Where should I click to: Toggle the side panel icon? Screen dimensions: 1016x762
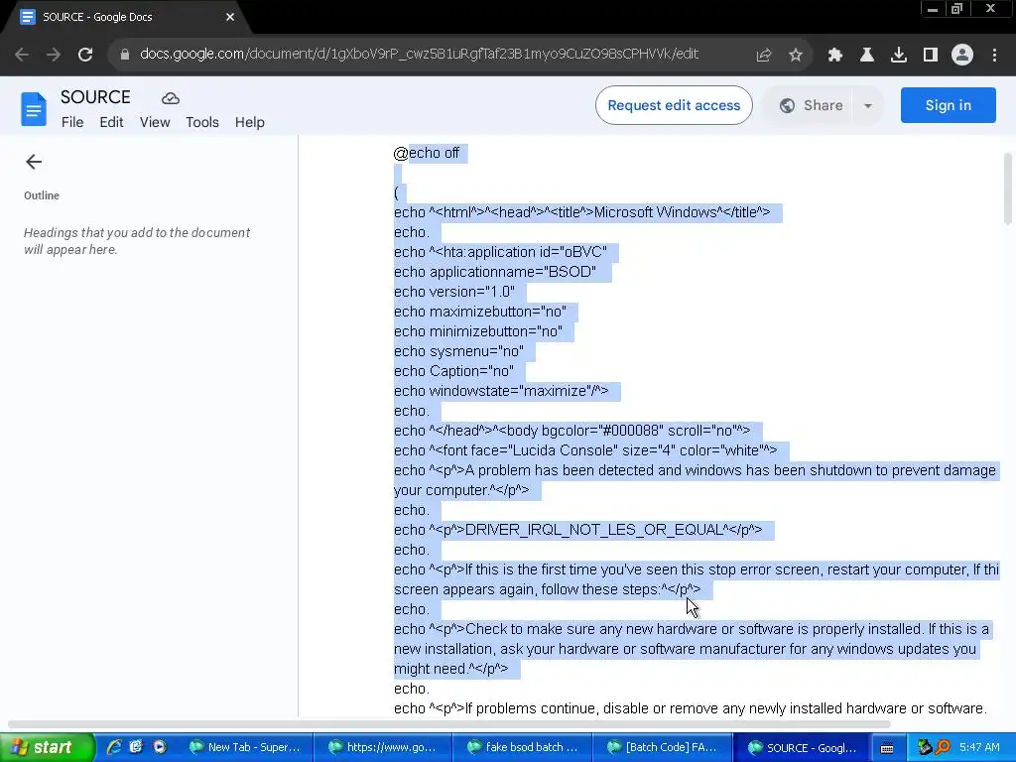[x=931, y=56]
